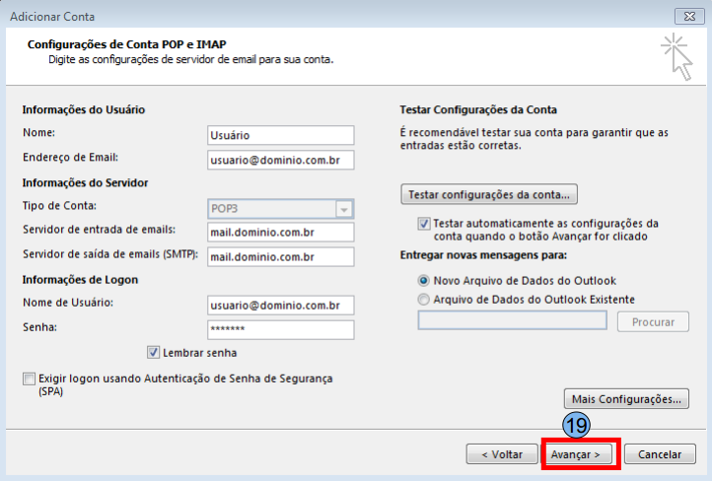
Task: Cancel the account setup
Action: [x=660, y=454]
